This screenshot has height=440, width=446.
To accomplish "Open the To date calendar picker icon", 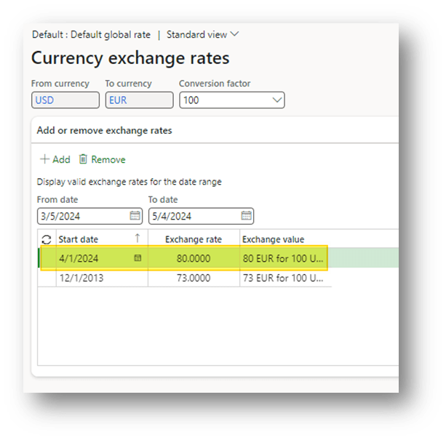I will [x=246, y=216].
